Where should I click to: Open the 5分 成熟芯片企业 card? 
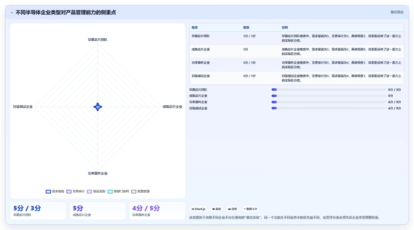click(98, 211)
